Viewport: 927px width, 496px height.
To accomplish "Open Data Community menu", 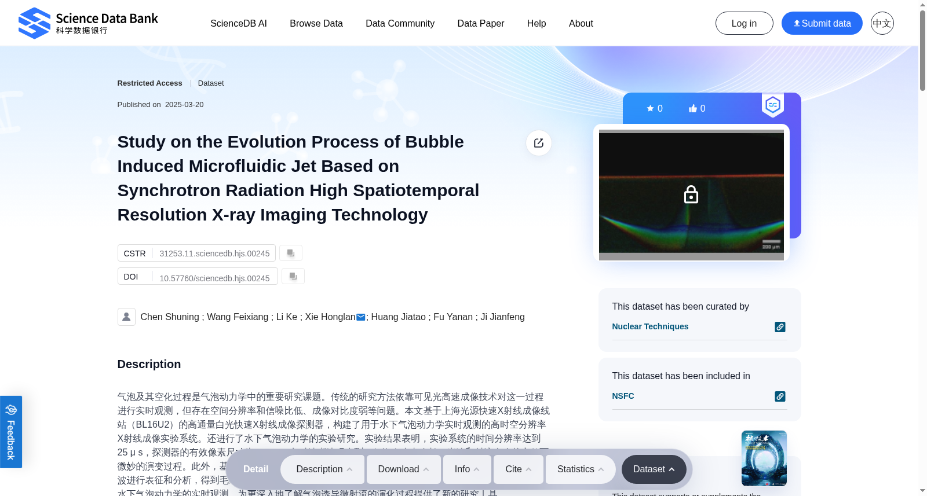I will coord(400,23).
